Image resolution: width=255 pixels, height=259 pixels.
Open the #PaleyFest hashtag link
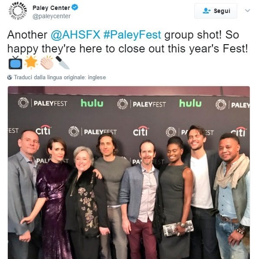click(132, 35)
